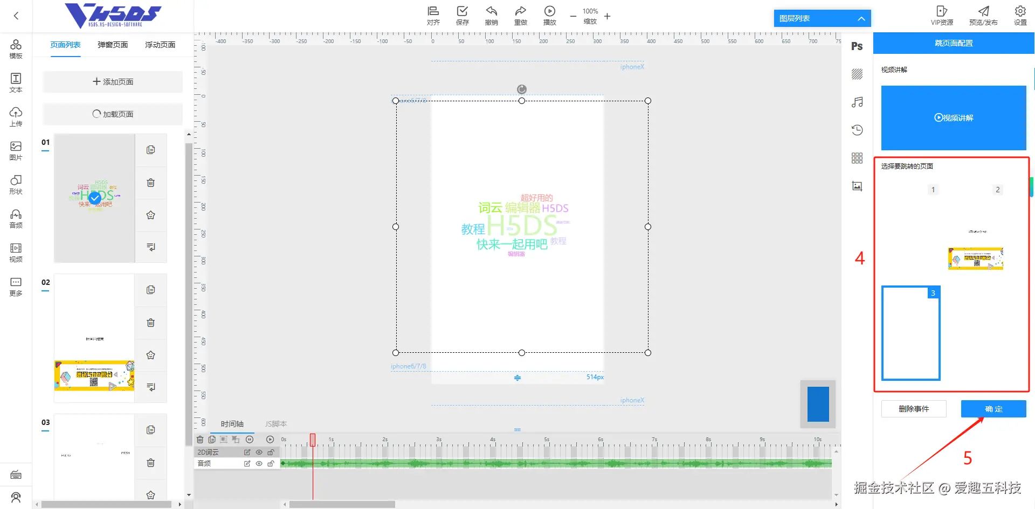Switch to the 弹窗页面 tab
Image resolution: width=1035 pixels, height=509 pixels.
pyautogui.click(x=113, y=45)
